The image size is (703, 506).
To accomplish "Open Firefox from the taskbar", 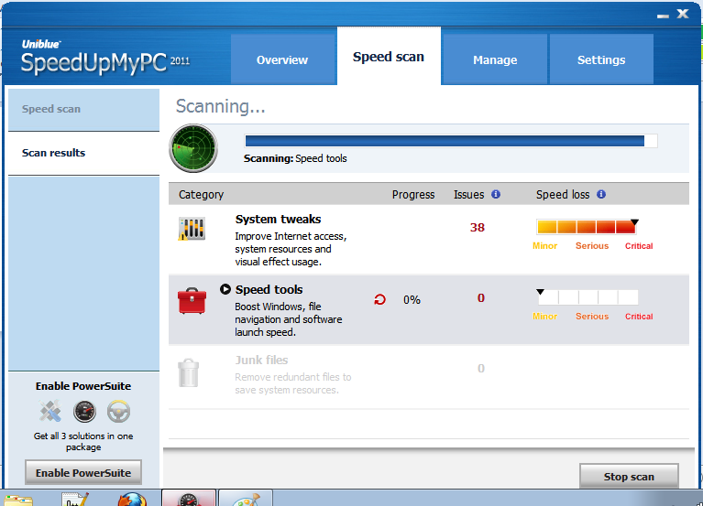I will tap(132, 500).
